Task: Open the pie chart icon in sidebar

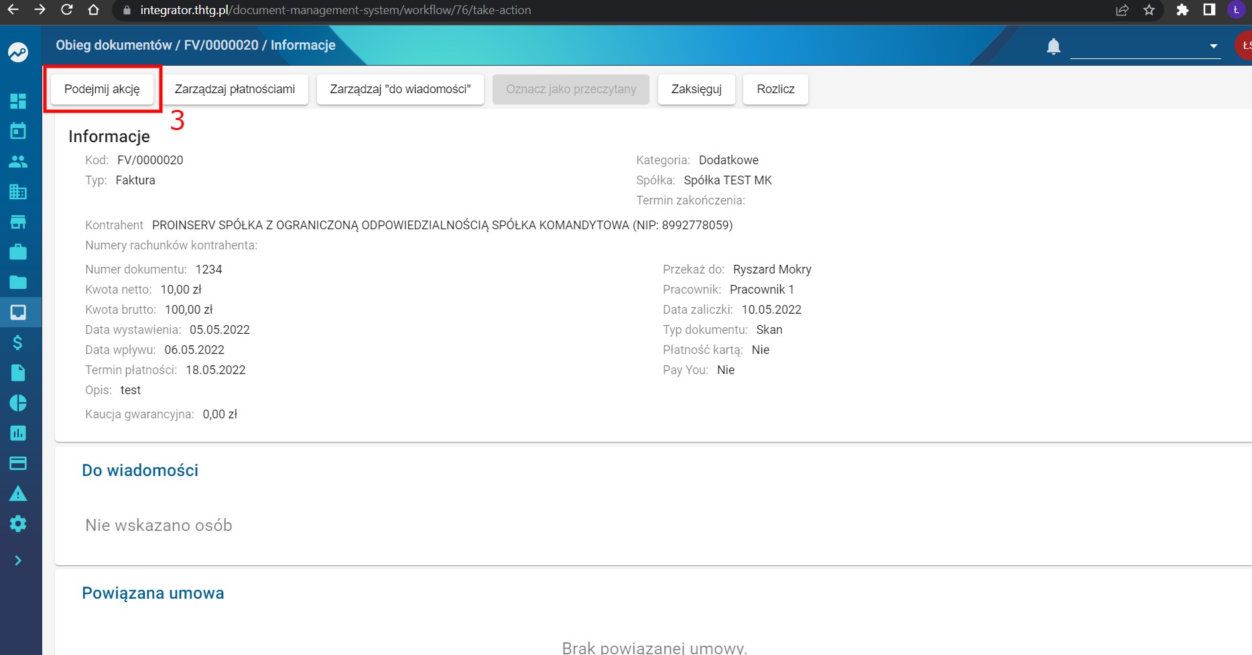Action: click(18, 403)
